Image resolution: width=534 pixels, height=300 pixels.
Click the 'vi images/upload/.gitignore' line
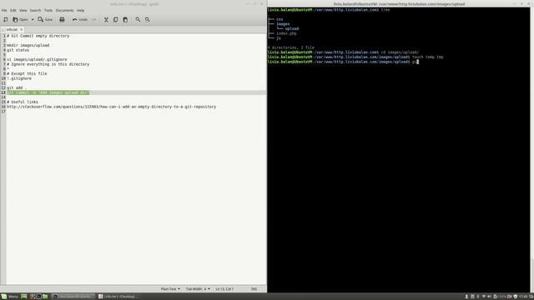click(x=37, y=59)
